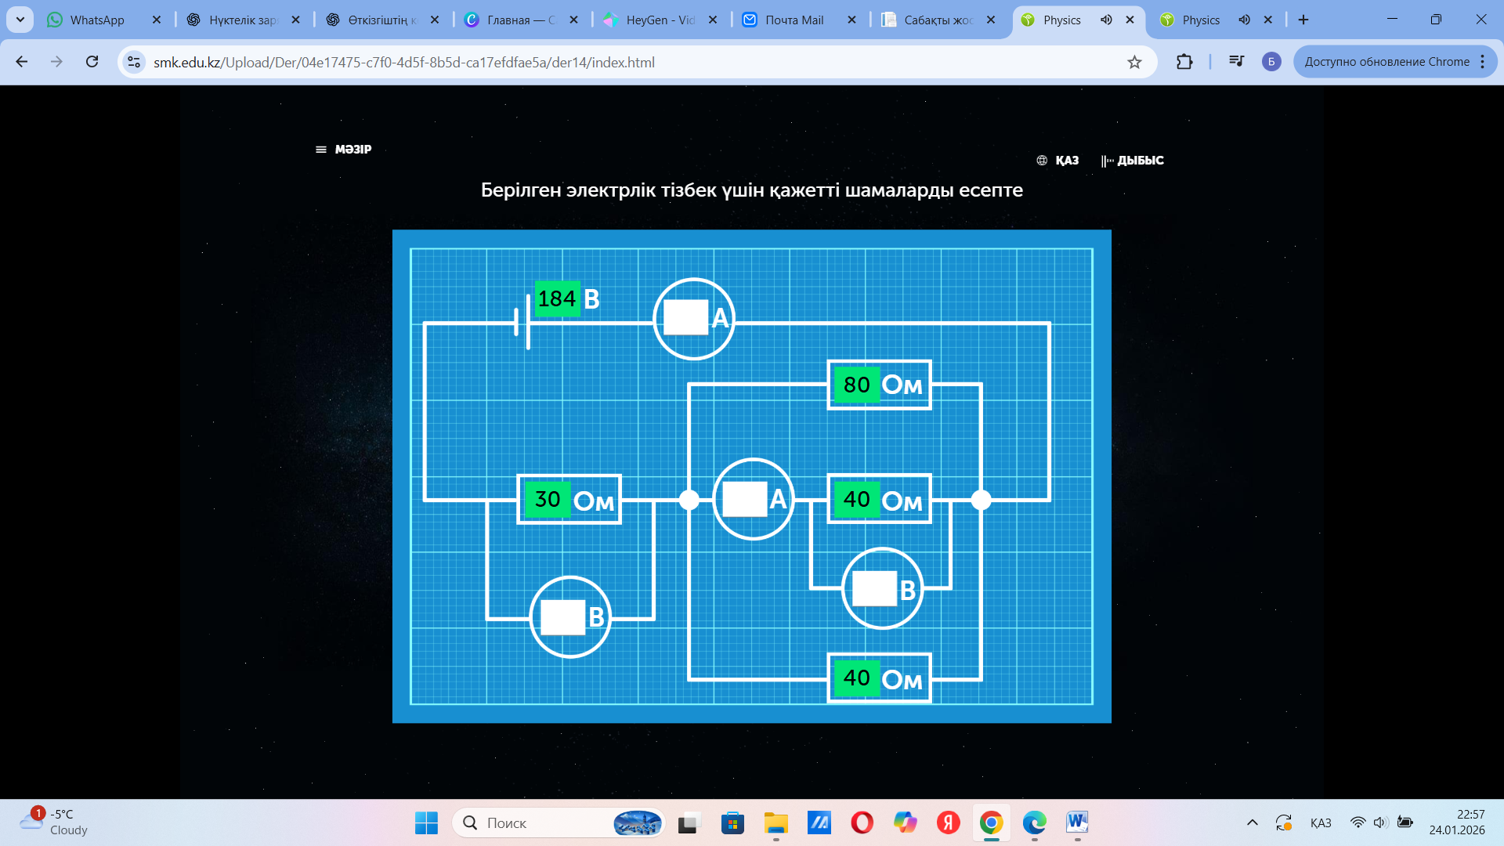Switch to the Почта Mail tab
This screenshot has height=846, width=1504.
[793, 20]
